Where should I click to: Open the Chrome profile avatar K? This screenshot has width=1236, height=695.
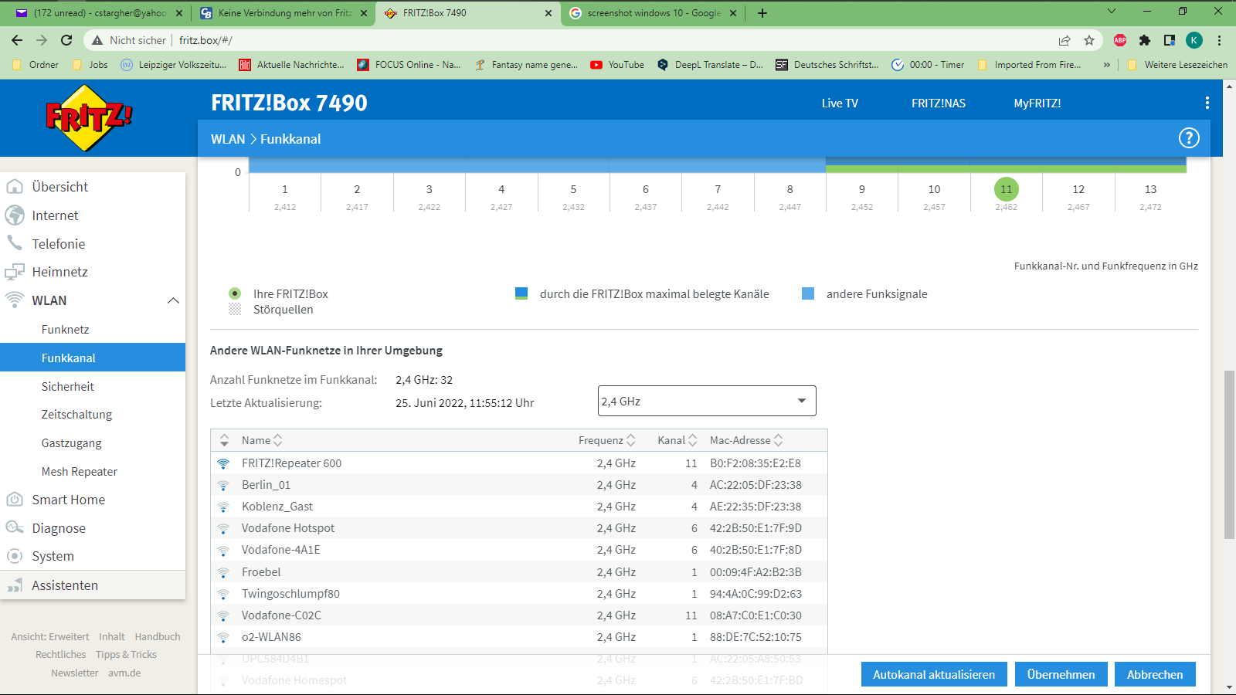click(1194, 40)
